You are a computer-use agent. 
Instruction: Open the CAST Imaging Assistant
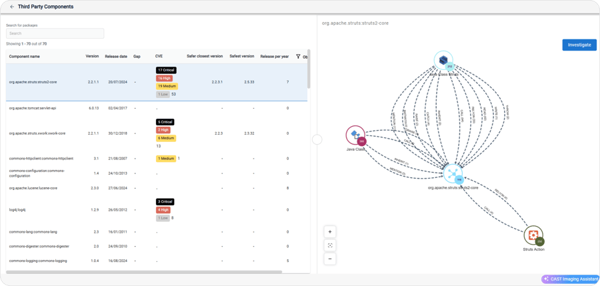tap(570, 279)
